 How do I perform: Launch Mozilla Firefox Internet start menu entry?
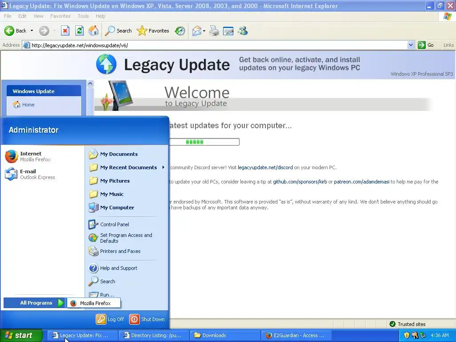pos(42,156)
